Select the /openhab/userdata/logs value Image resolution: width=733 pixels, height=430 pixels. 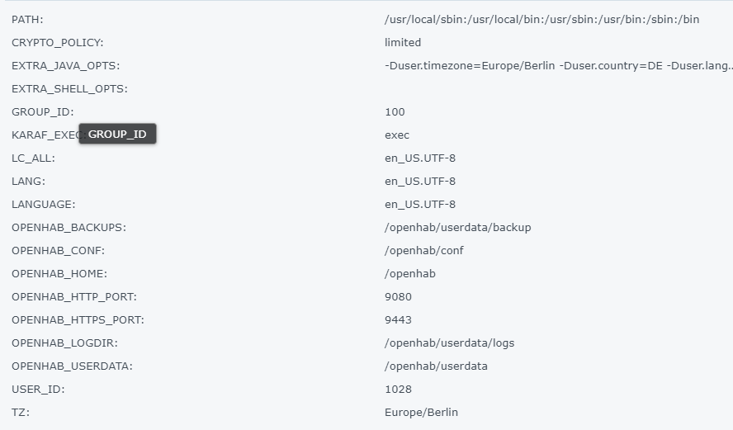tap(449, 343)
